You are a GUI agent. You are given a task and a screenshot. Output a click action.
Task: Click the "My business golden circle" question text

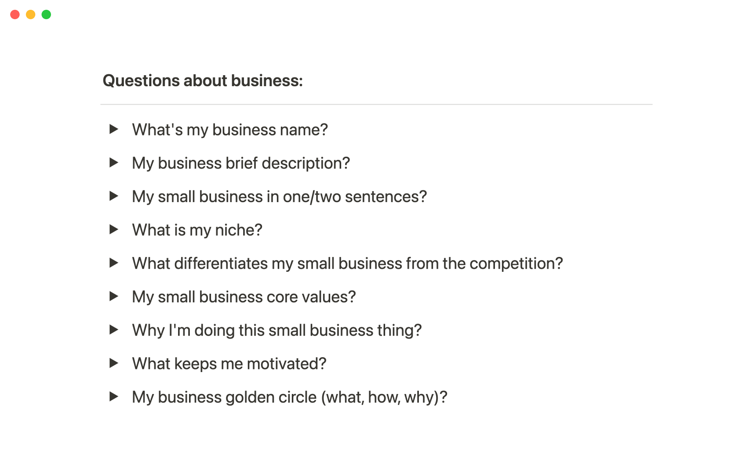(289, 397)
